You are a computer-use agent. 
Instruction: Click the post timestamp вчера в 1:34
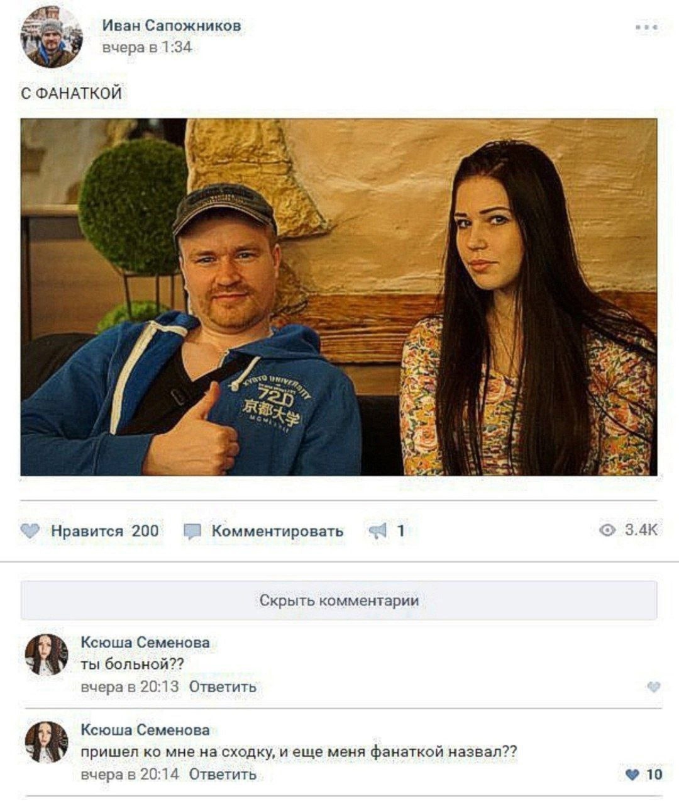click(x=147, y=47)
